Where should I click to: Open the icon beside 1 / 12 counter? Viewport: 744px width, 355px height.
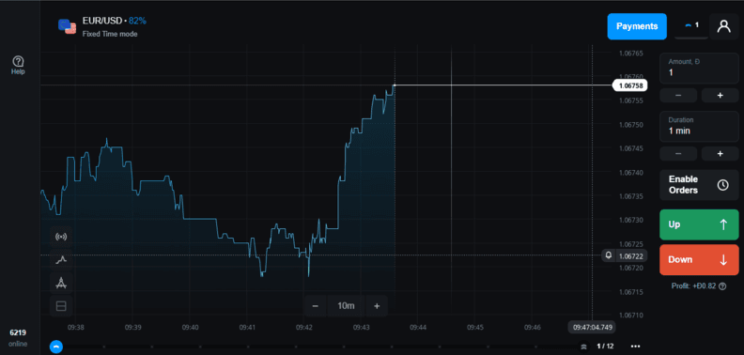tap(584, 347)
